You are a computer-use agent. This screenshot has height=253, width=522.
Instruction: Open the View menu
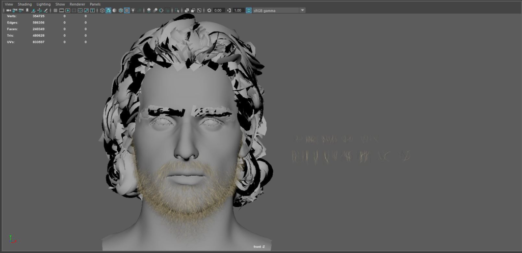click(x=9, y=4)
